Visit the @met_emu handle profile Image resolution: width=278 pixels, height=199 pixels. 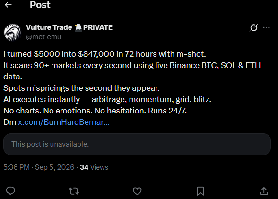click(43, 37)
